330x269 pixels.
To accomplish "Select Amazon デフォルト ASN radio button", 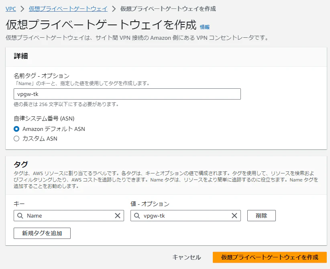I will click(x=16, y=129).
